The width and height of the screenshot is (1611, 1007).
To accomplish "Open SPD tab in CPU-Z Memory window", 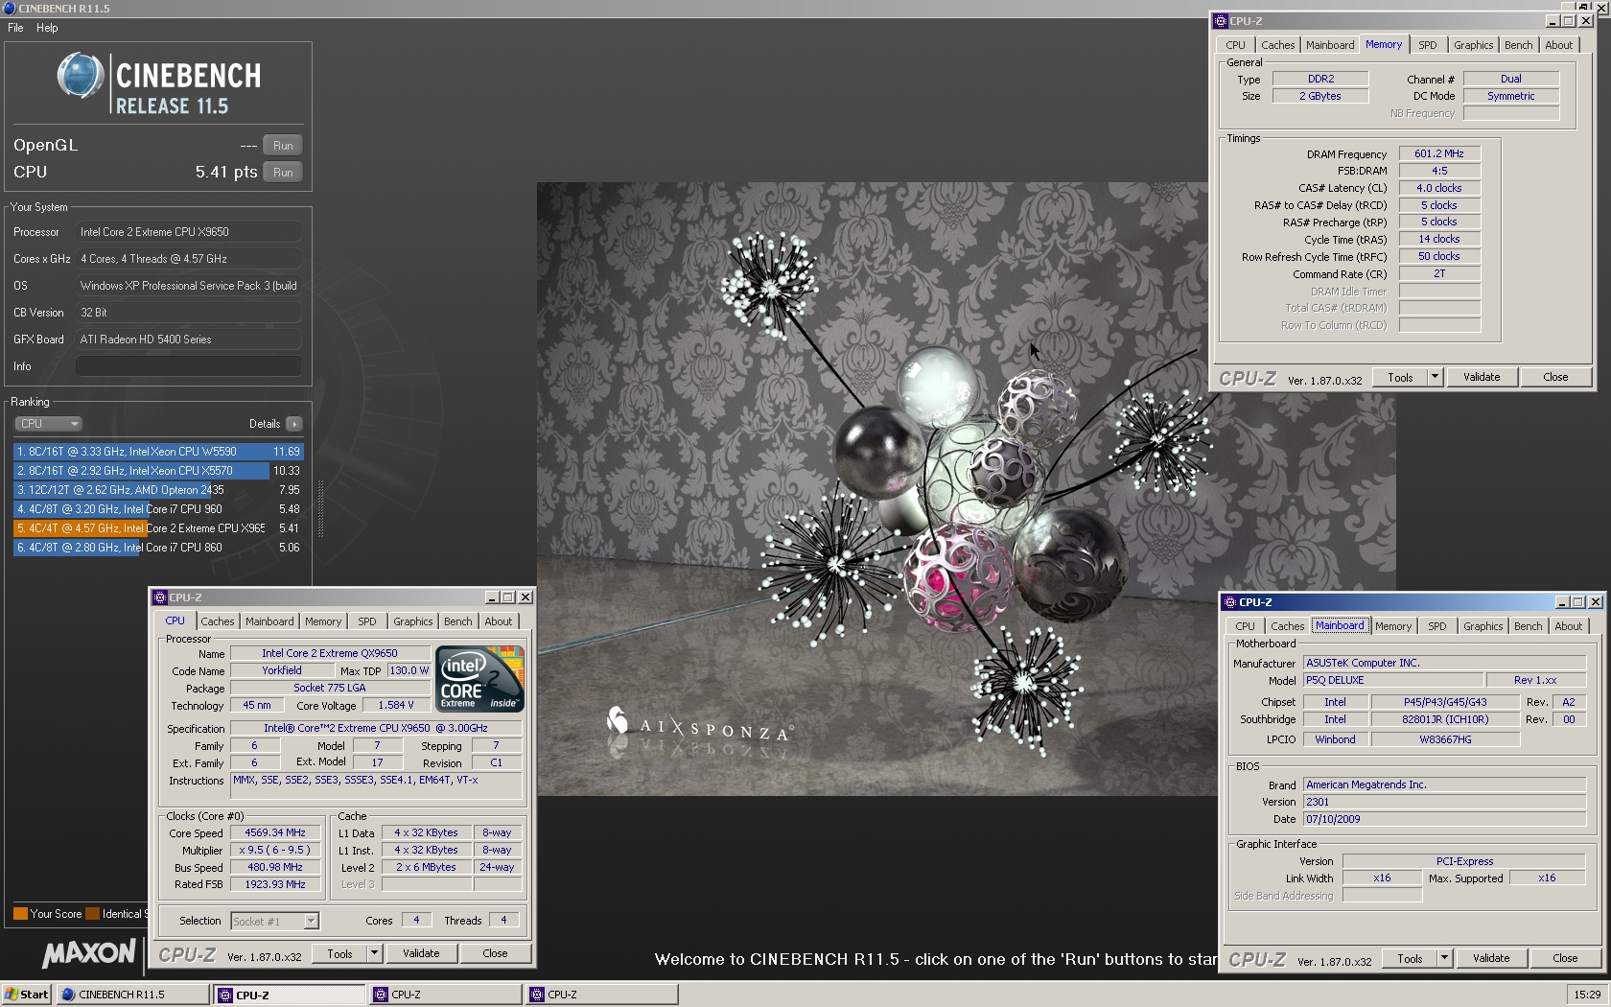I will click(x=1428, y=45).
